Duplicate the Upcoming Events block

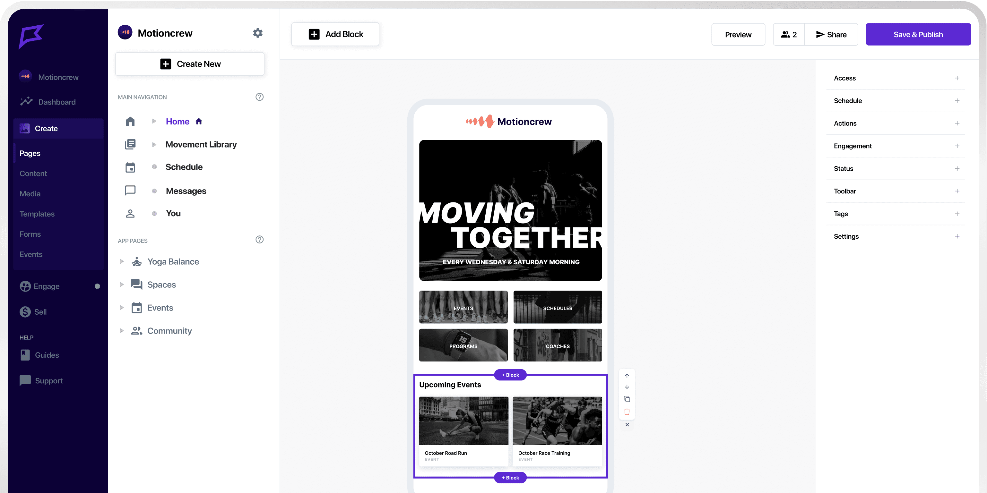point(627,398)
